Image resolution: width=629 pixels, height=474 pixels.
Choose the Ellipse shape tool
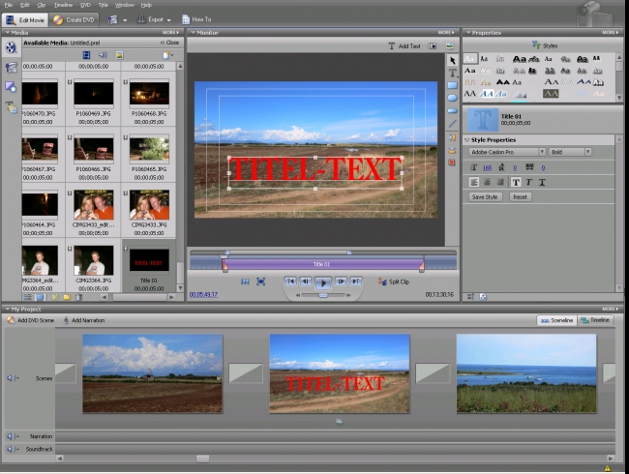452,98
